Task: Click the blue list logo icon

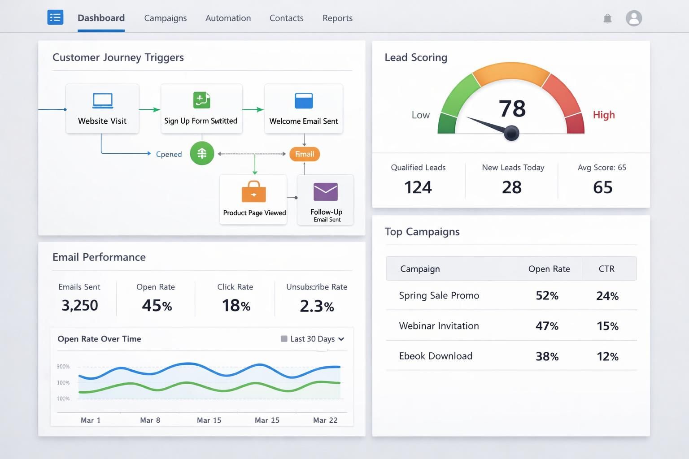Action: click(x=55, y=17)
